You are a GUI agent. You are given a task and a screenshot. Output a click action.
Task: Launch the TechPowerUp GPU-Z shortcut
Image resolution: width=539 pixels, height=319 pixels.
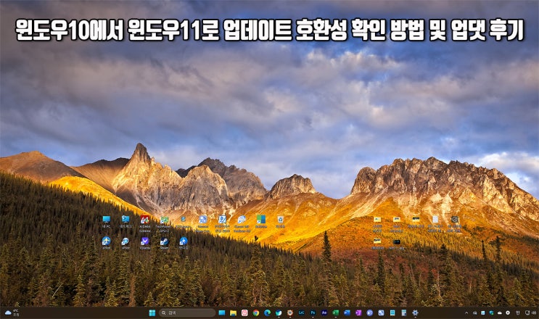point(165,223)
